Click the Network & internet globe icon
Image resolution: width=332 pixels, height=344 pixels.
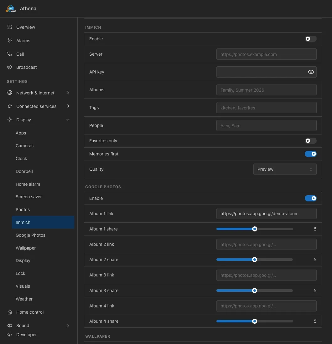coord(10,93)
